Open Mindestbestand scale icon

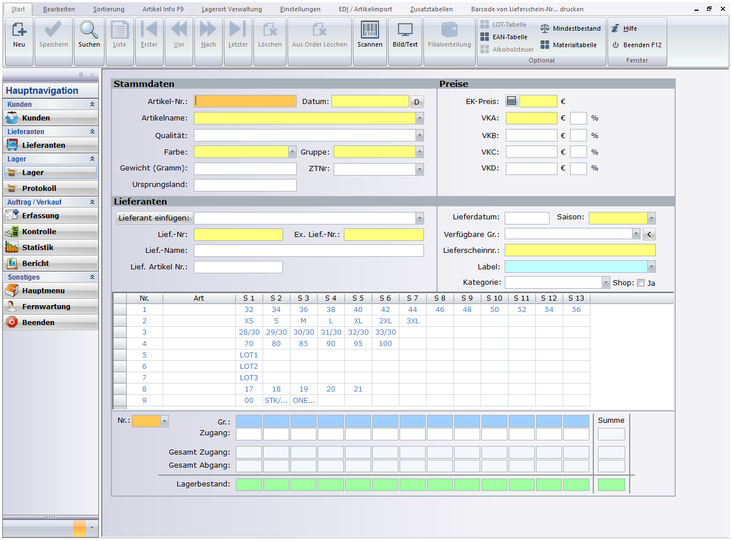(544, 28)
